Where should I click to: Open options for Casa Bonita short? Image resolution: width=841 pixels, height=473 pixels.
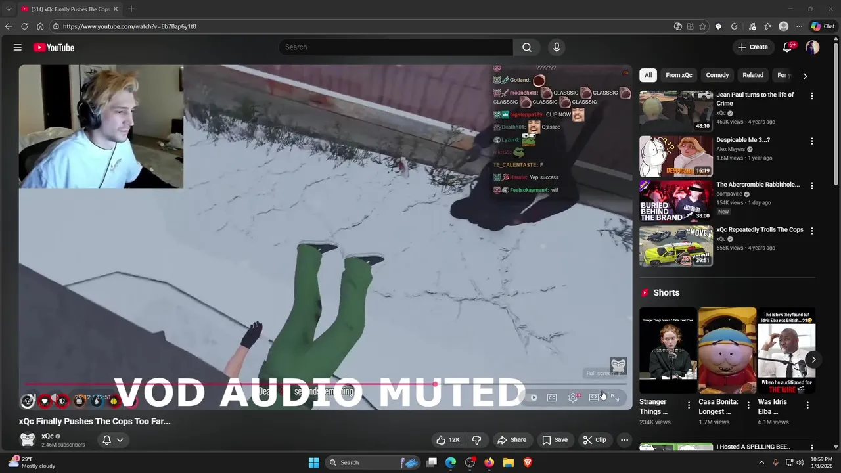point(748,405)
